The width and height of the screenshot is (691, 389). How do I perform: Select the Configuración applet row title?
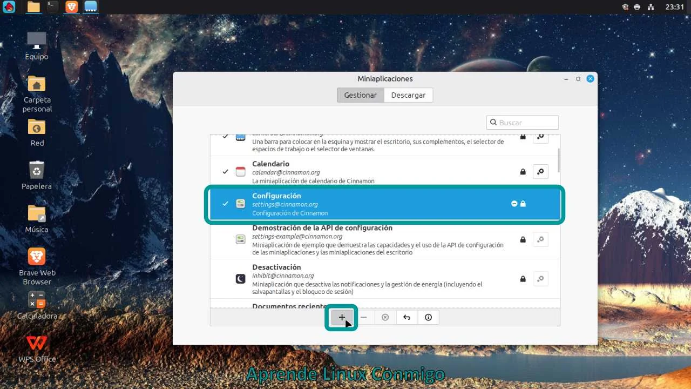(x=276, y=196)
